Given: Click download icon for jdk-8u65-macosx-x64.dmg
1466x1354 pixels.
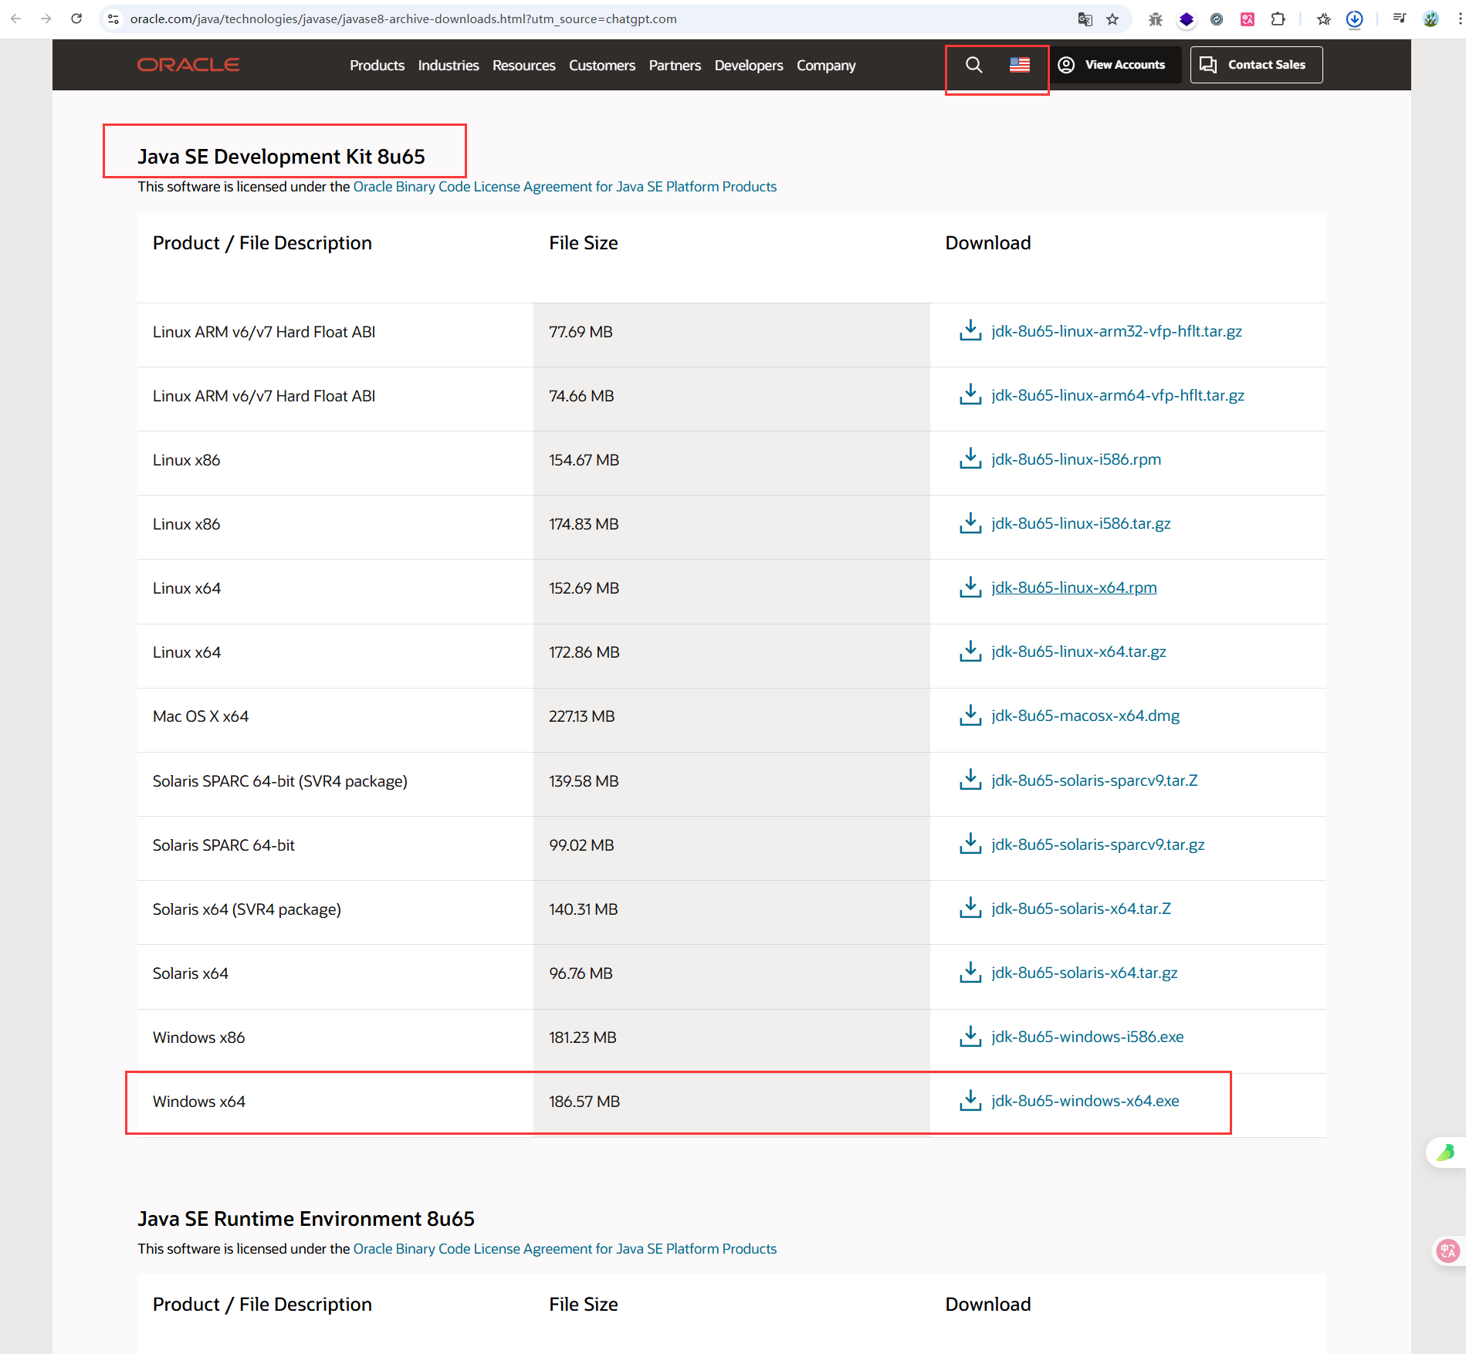Looking at the screenshot, I should point(970,715).
